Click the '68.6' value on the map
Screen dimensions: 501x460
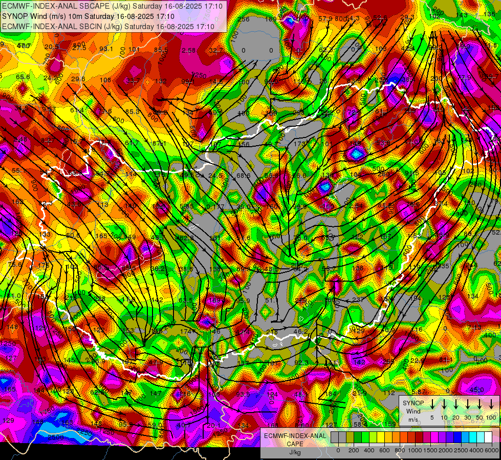[x=243, y=176]
